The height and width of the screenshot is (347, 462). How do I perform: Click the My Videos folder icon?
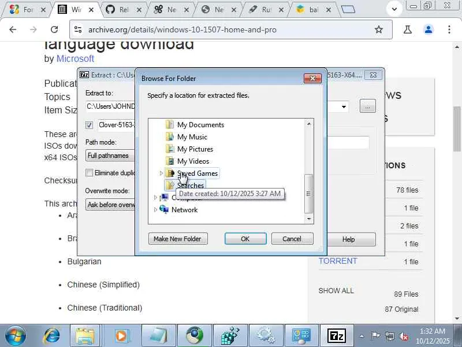point(170,161)
